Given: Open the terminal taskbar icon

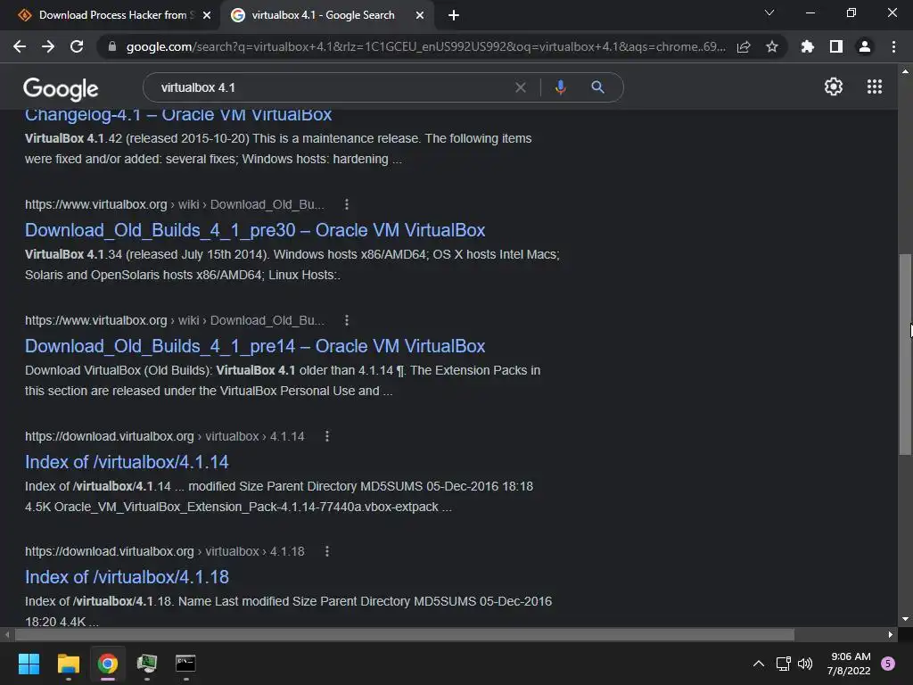Looking at the screenshot, I should [185, 664].
